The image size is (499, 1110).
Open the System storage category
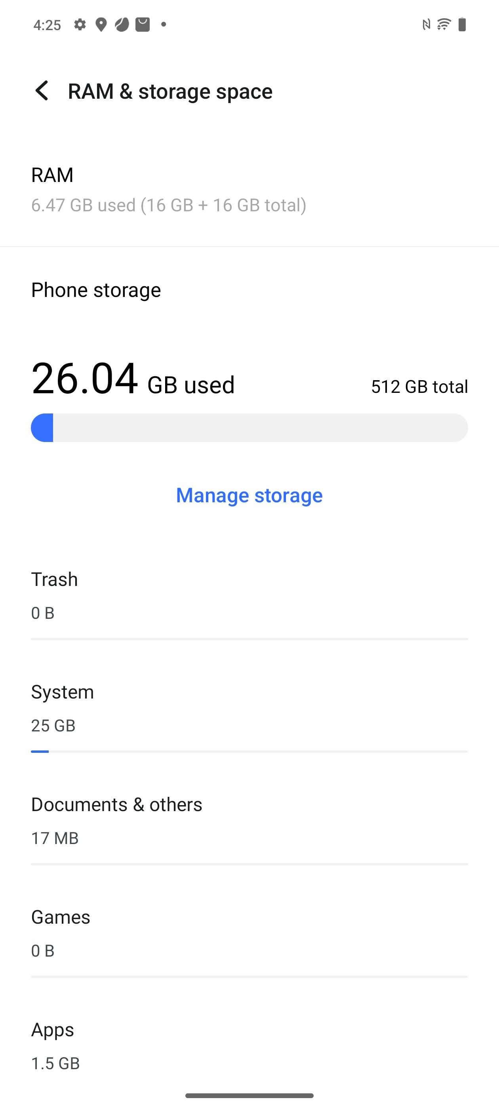(249, 708)
